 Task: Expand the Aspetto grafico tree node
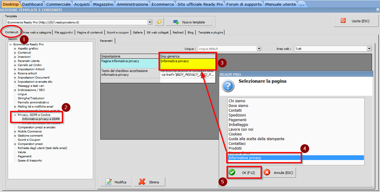click(15, 49)
